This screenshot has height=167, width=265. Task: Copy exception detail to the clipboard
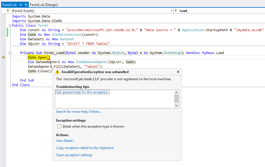(85, 148)
